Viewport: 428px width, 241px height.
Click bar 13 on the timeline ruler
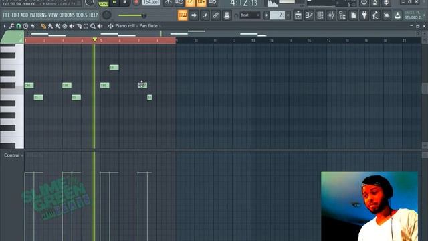253,40
